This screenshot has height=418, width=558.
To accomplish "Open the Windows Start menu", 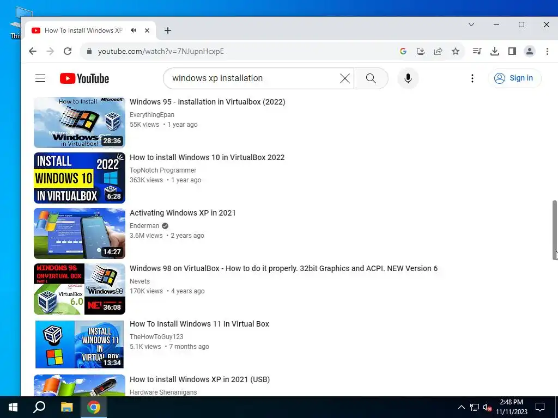I will point(13,407).
